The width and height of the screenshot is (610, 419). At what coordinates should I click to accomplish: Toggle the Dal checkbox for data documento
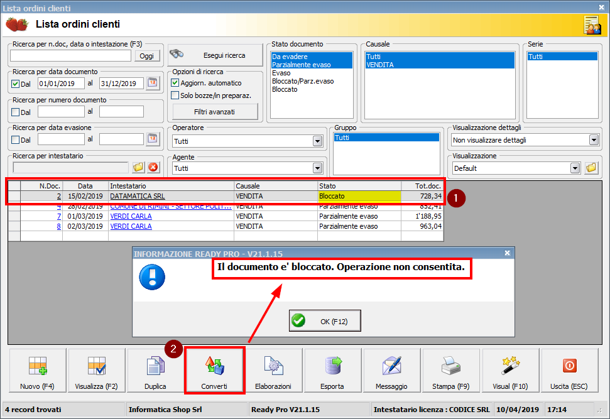tap(16, 84)
